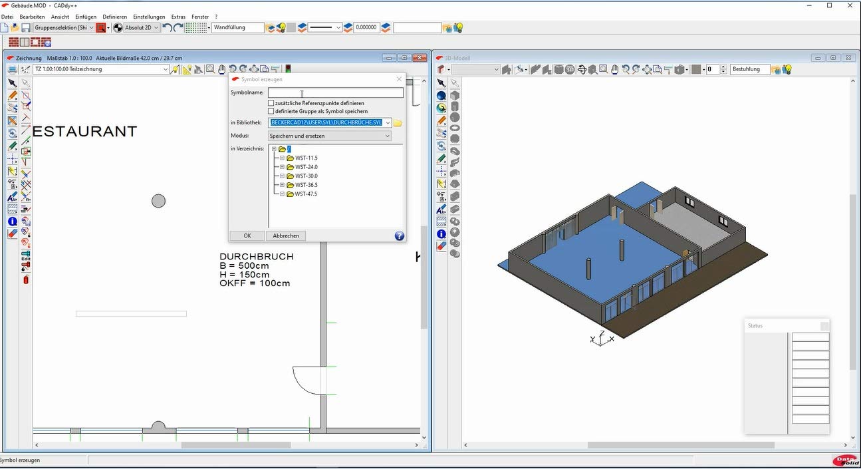Click the undo arrow in main toolbar
The image size is (861, 469).
click(x=167, y=27)
